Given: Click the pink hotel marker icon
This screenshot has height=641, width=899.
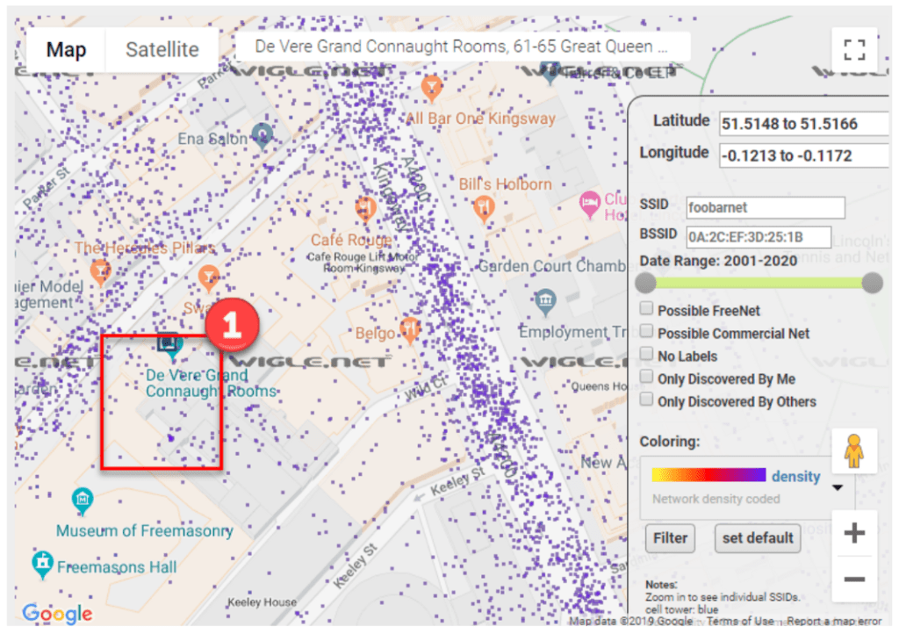Looking at the screenshot, I should click(589, 204).
